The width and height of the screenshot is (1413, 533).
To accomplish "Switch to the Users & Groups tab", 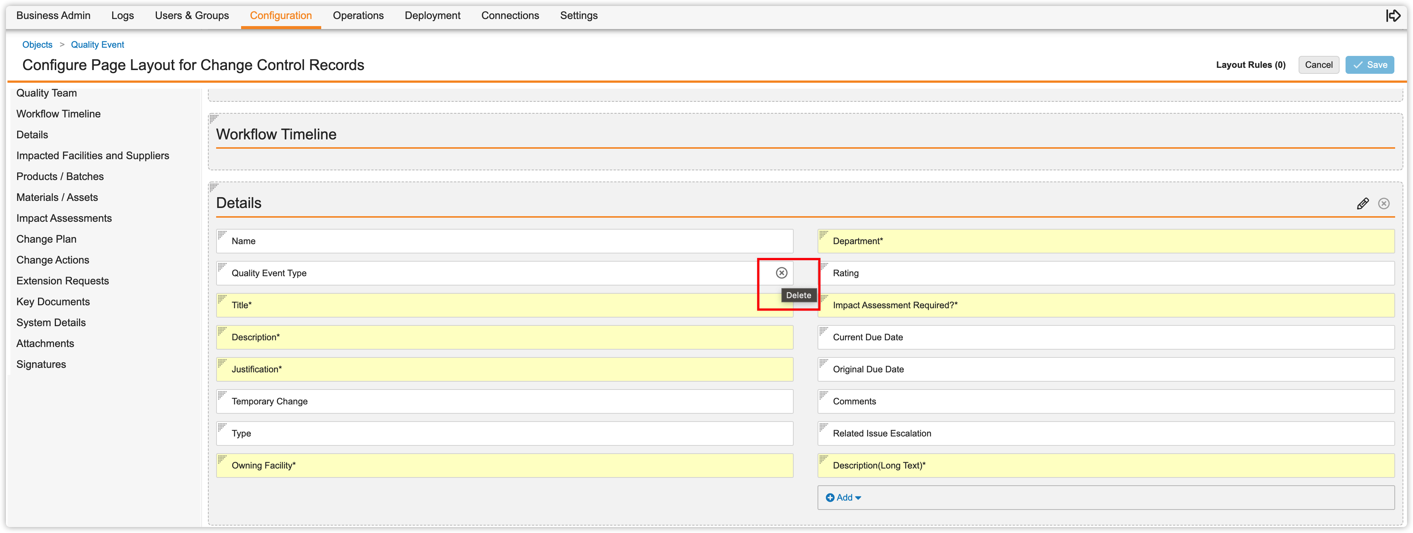I will coord(192,15).
